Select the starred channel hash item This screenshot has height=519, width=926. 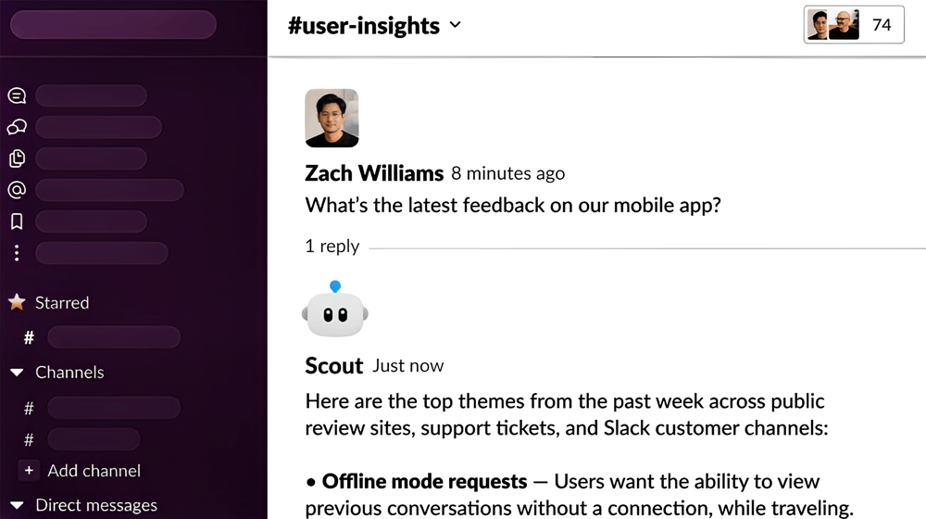tap(113, 337)
